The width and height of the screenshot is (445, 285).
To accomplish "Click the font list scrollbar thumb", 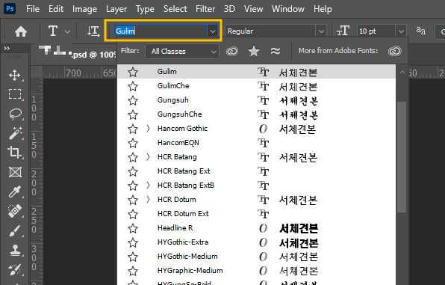I will (402, 157).
